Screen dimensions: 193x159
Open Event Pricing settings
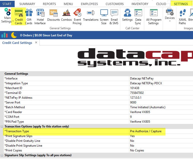pos(77,16)
